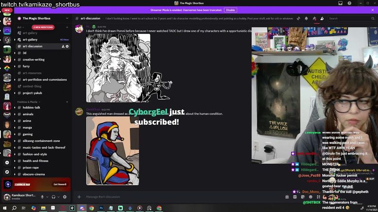
Task: Toggle microphone mute
Action: [42, 196]
